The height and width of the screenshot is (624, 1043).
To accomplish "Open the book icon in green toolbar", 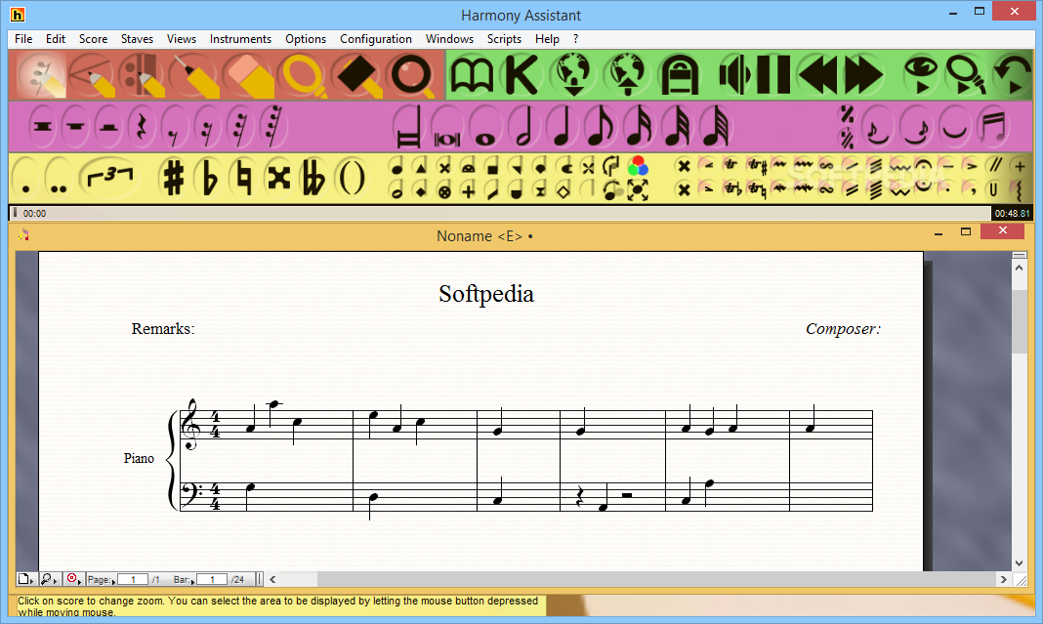I will pyautogui.click(x=472, y=74).
